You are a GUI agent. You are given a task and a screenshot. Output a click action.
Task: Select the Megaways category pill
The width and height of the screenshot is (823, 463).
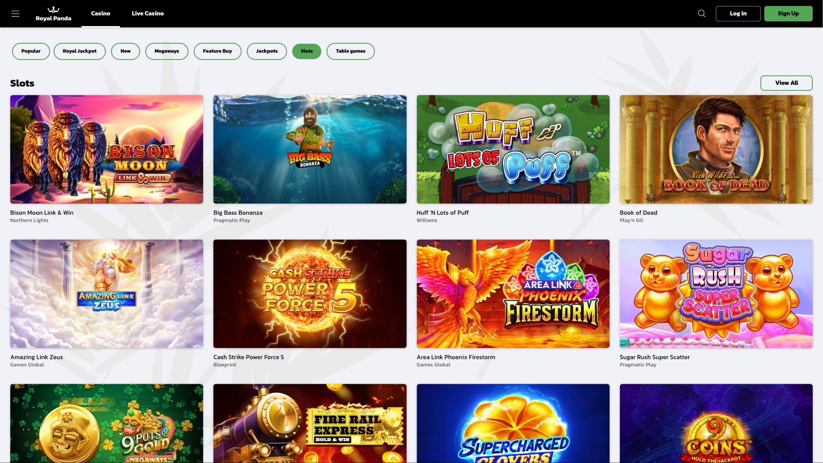(x=167, y=51)
